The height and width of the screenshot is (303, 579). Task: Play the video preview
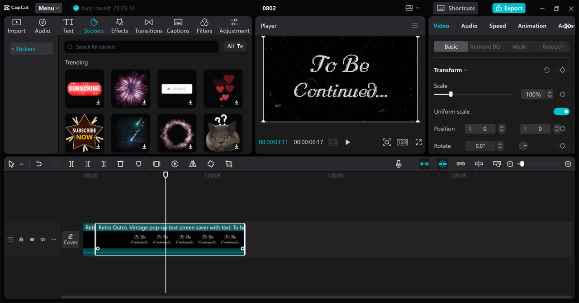(347, 142)
